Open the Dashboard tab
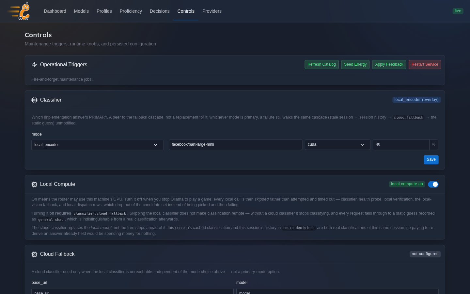 pos(55,11)
